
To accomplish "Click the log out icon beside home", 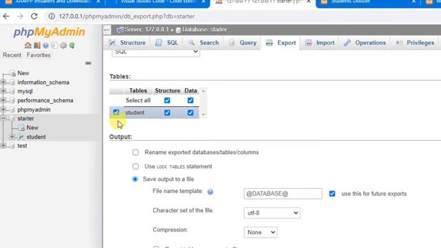I will pos(37,45).
